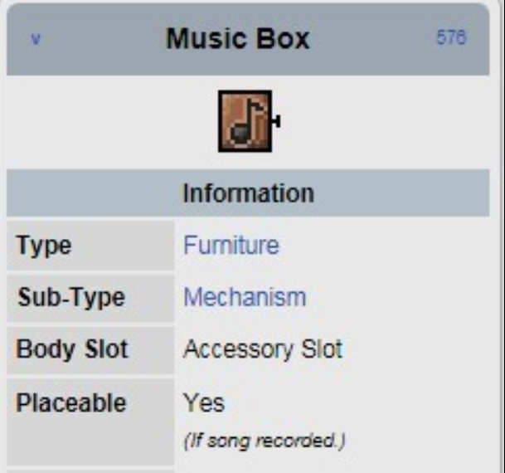Select the "Music Box" infobox title
This screenshot has height=473, width=505.
(237, 39)
